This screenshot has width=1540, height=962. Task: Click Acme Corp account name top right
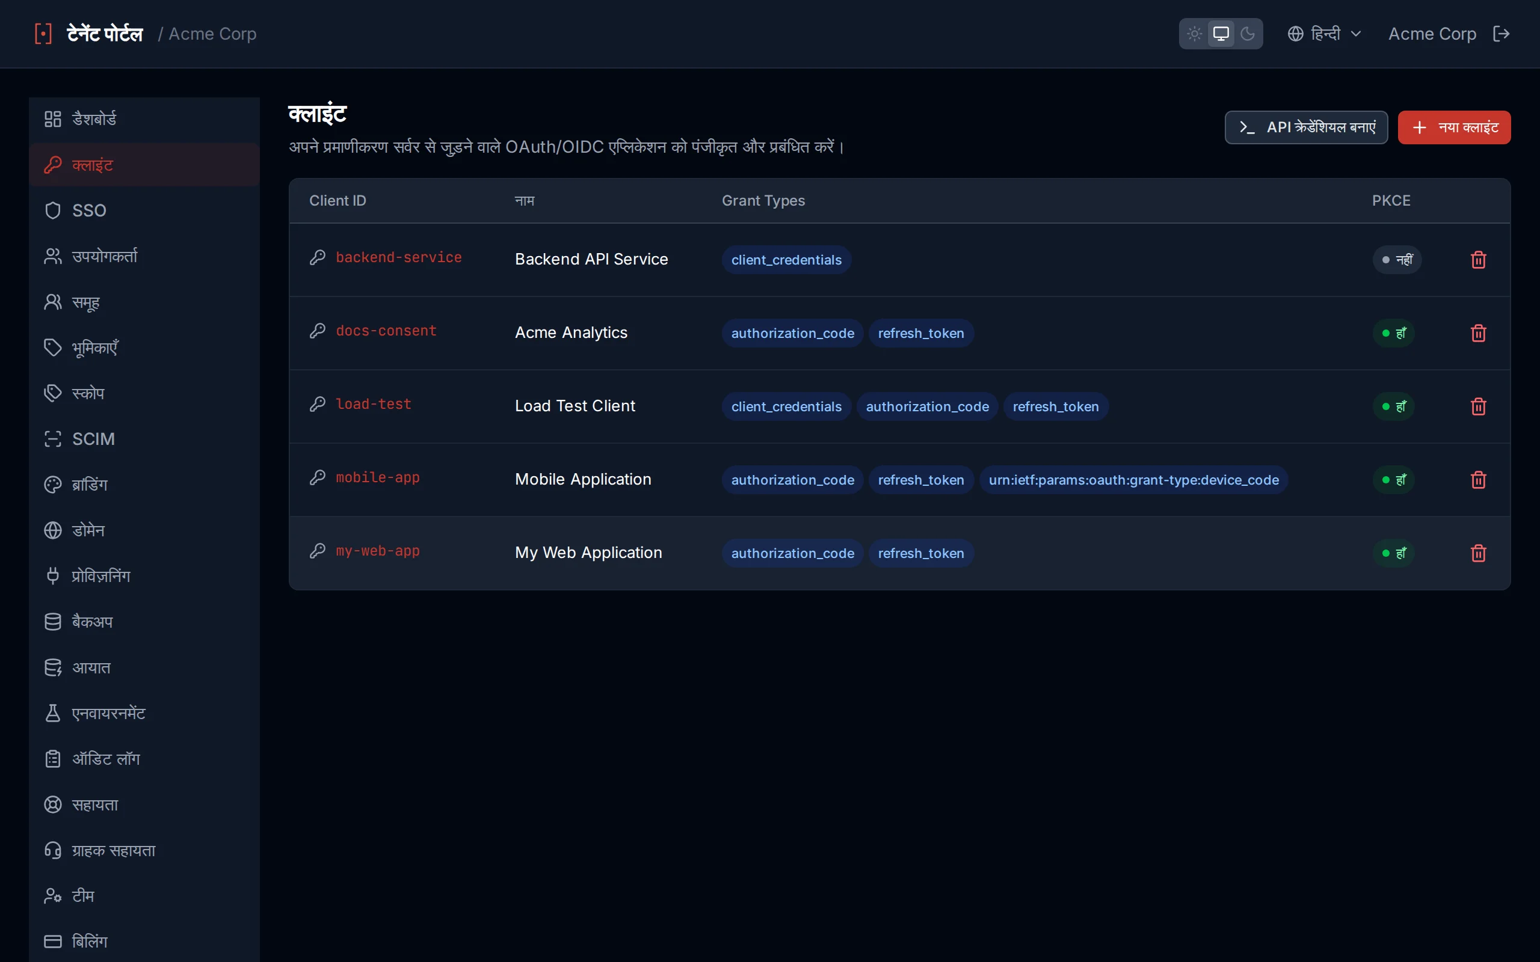(1432, 34)
